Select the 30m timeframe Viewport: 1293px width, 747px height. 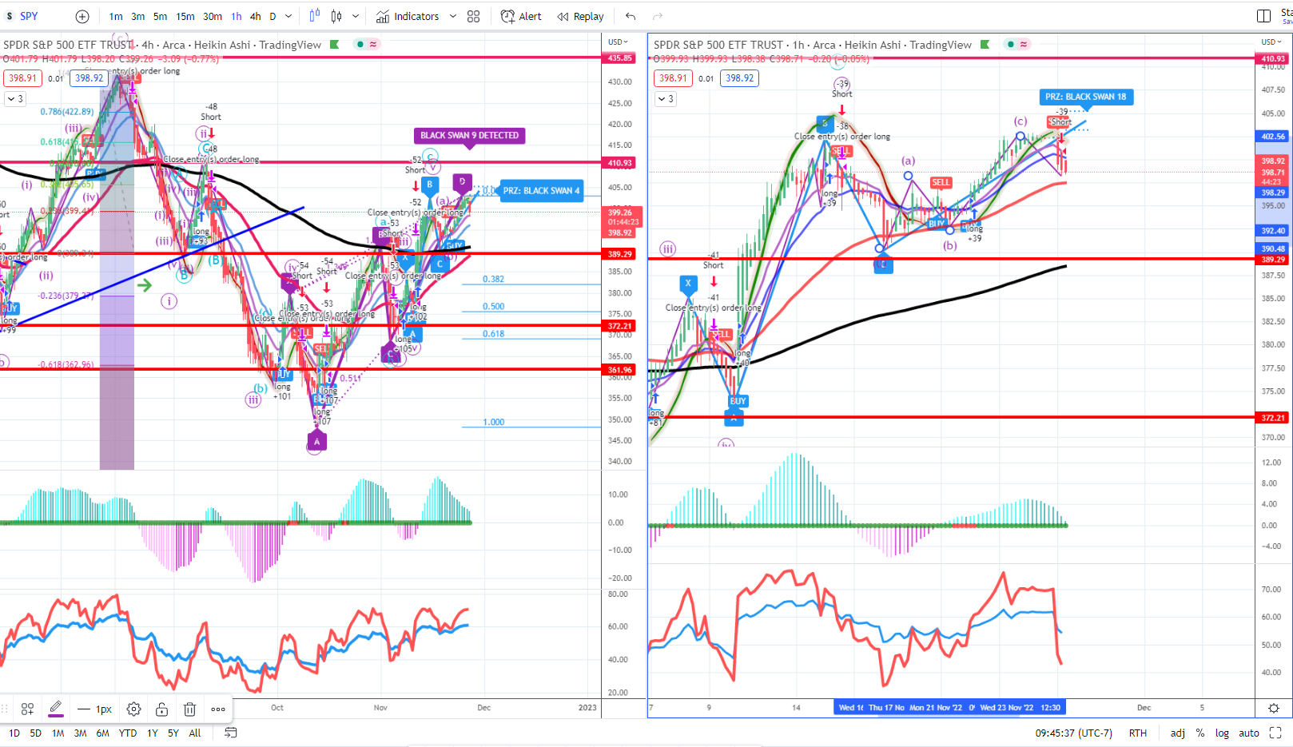click(x=213, y=16)
